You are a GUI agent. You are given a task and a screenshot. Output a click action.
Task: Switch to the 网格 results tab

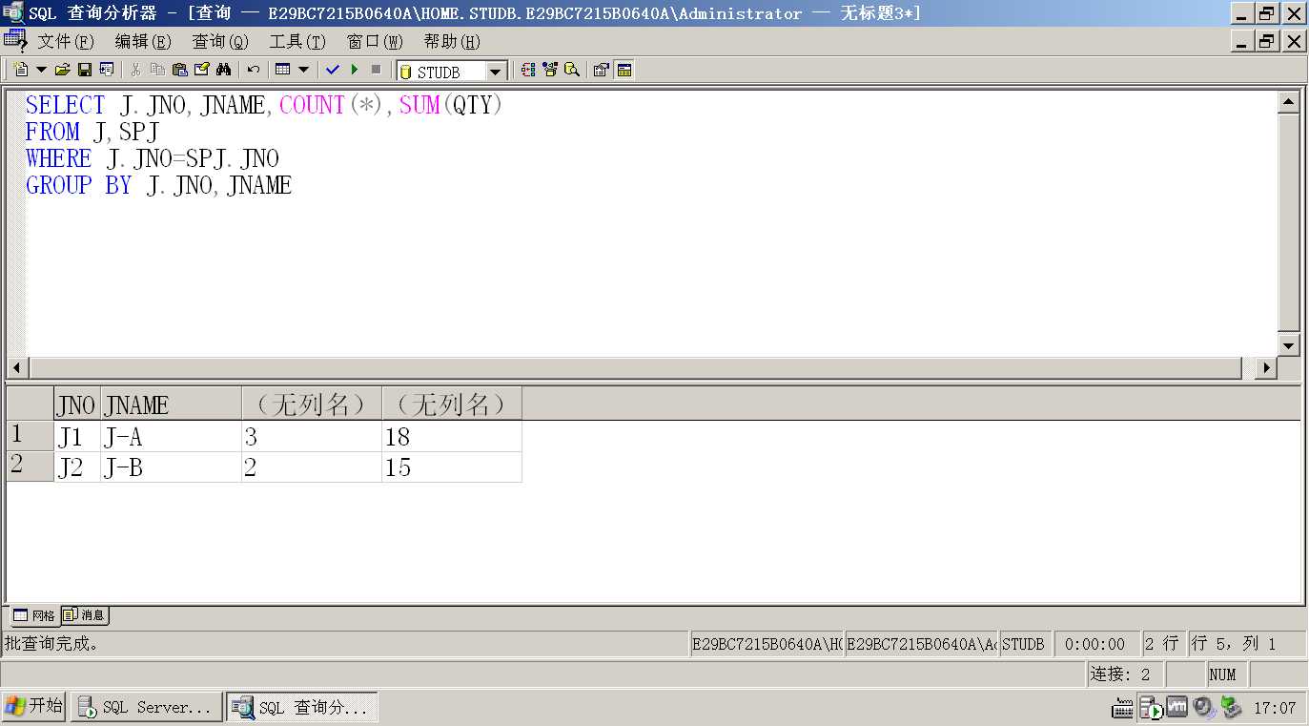coord(33,615)
